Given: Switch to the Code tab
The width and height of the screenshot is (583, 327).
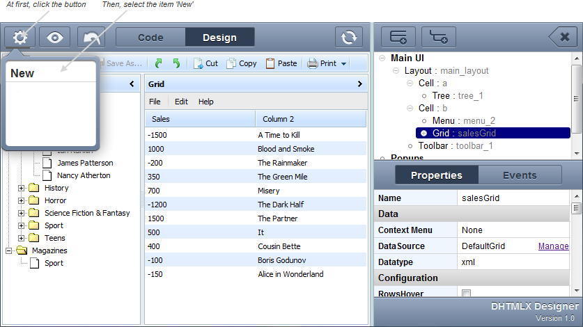Looking at the screenshot, I should 150,38.
